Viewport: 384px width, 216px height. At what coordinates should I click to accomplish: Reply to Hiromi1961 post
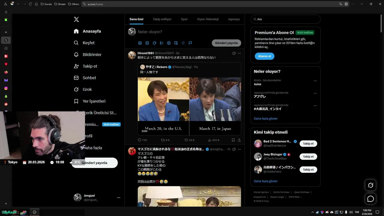[x=142, y=140]
